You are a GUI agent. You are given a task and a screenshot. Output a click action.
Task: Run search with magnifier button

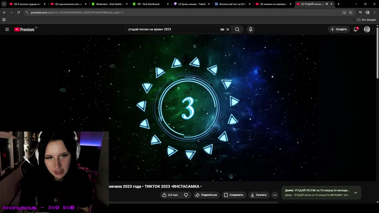(x=237, y=29)
